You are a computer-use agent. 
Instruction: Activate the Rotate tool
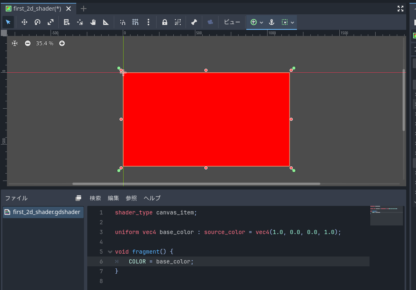[37, 22]
